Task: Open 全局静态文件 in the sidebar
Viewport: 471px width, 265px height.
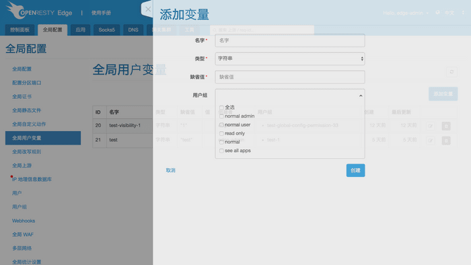Action: pyautogui.click(x=26, y=110)
